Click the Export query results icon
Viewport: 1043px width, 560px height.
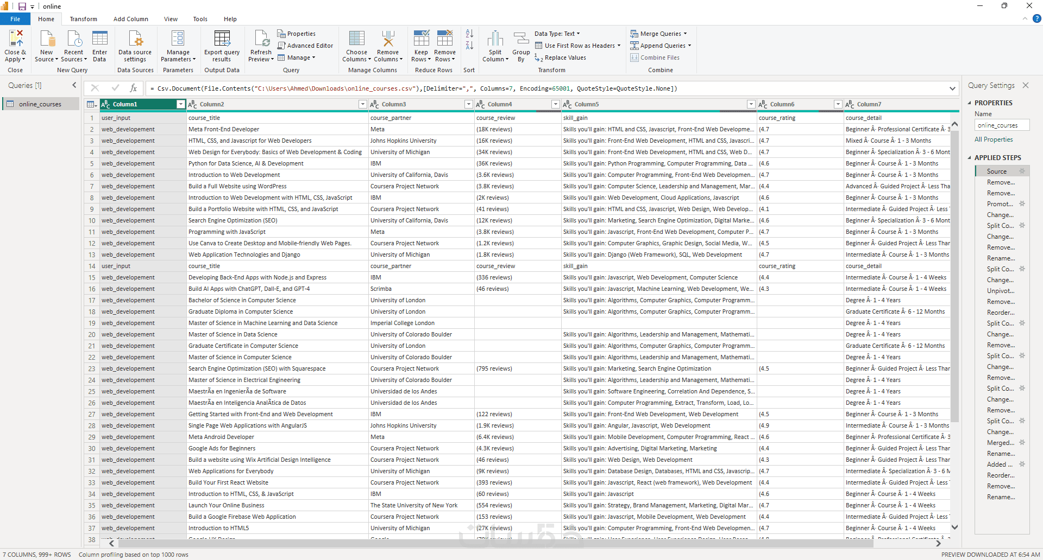click(222, 39)
